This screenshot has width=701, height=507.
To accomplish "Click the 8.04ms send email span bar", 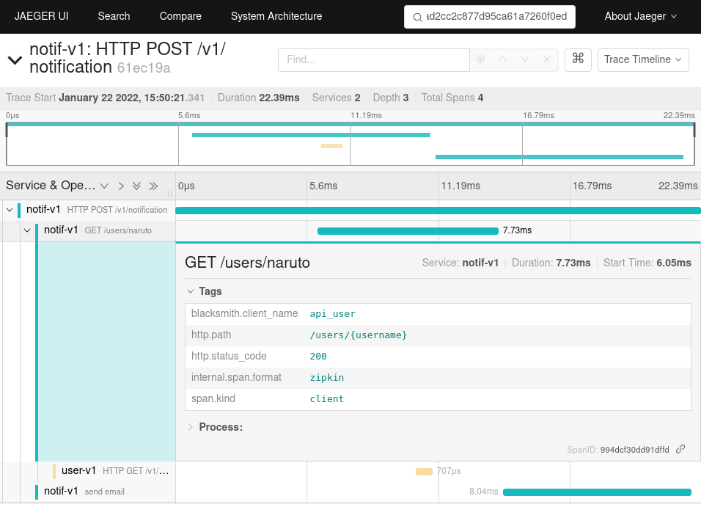I will pos(597,492).
